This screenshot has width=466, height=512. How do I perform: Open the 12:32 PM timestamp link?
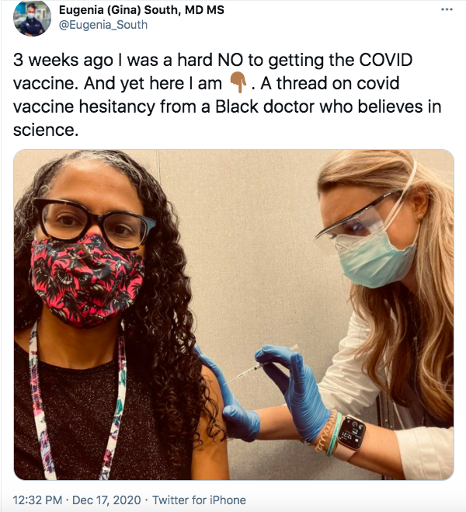click(x=37, y=500)
